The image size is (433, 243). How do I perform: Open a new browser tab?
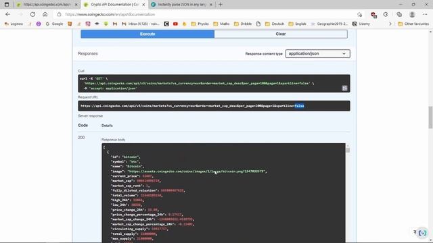[221, 5]
